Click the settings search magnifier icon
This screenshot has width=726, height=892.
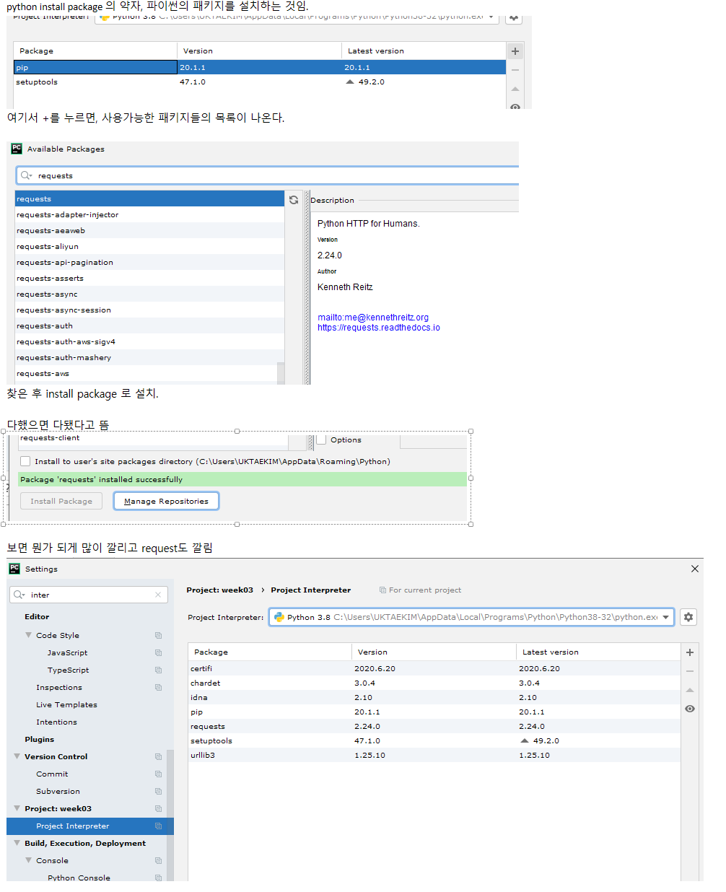(x=19, y=595)
